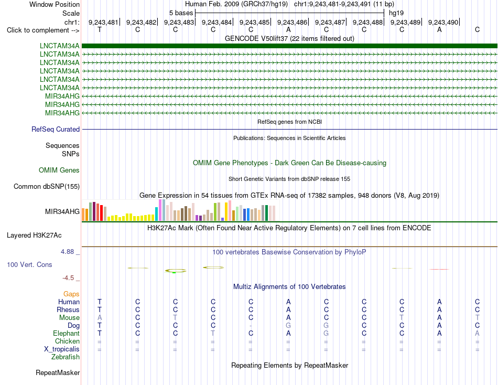
Task: Click position label 9,243,481
Action: [x=103, y=22]
